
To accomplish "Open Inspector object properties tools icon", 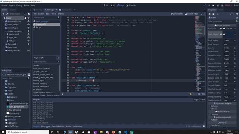I will (237, 18).
